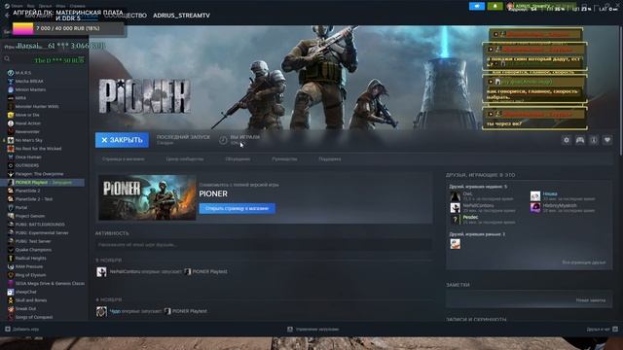The image size is (623, 350).
Task: Click the Quake Champions game icon
Action: click(x=11, y=250)
